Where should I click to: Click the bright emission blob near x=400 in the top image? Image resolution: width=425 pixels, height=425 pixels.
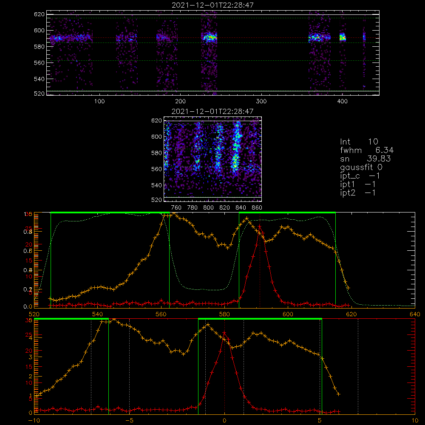343,37
